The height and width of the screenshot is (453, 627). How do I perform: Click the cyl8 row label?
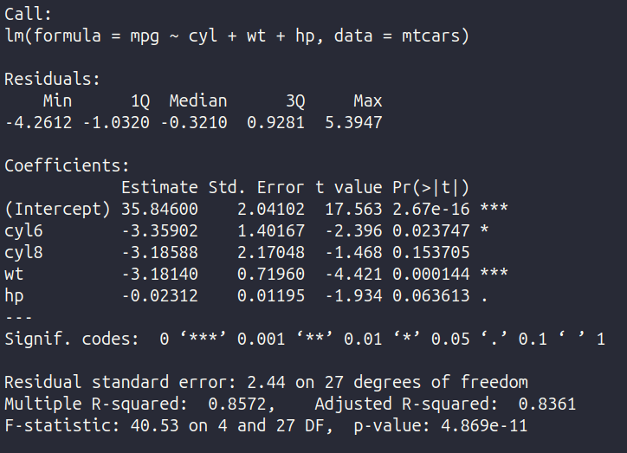coord(23,252)
